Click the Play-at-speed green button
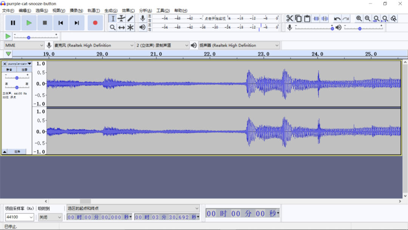The image size is (408, 230). (x=8, y=36)
